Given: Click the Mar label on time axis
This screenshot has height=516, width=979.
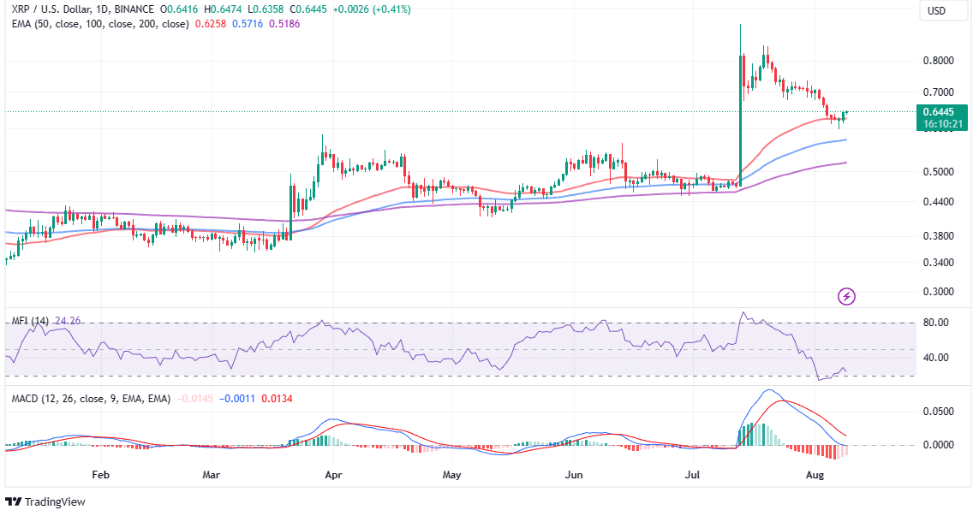Looking at the screenshot, I should (x=211, y=475).
